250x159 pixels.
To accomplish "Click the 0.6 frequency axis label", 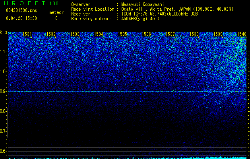I will coord(4,151).
